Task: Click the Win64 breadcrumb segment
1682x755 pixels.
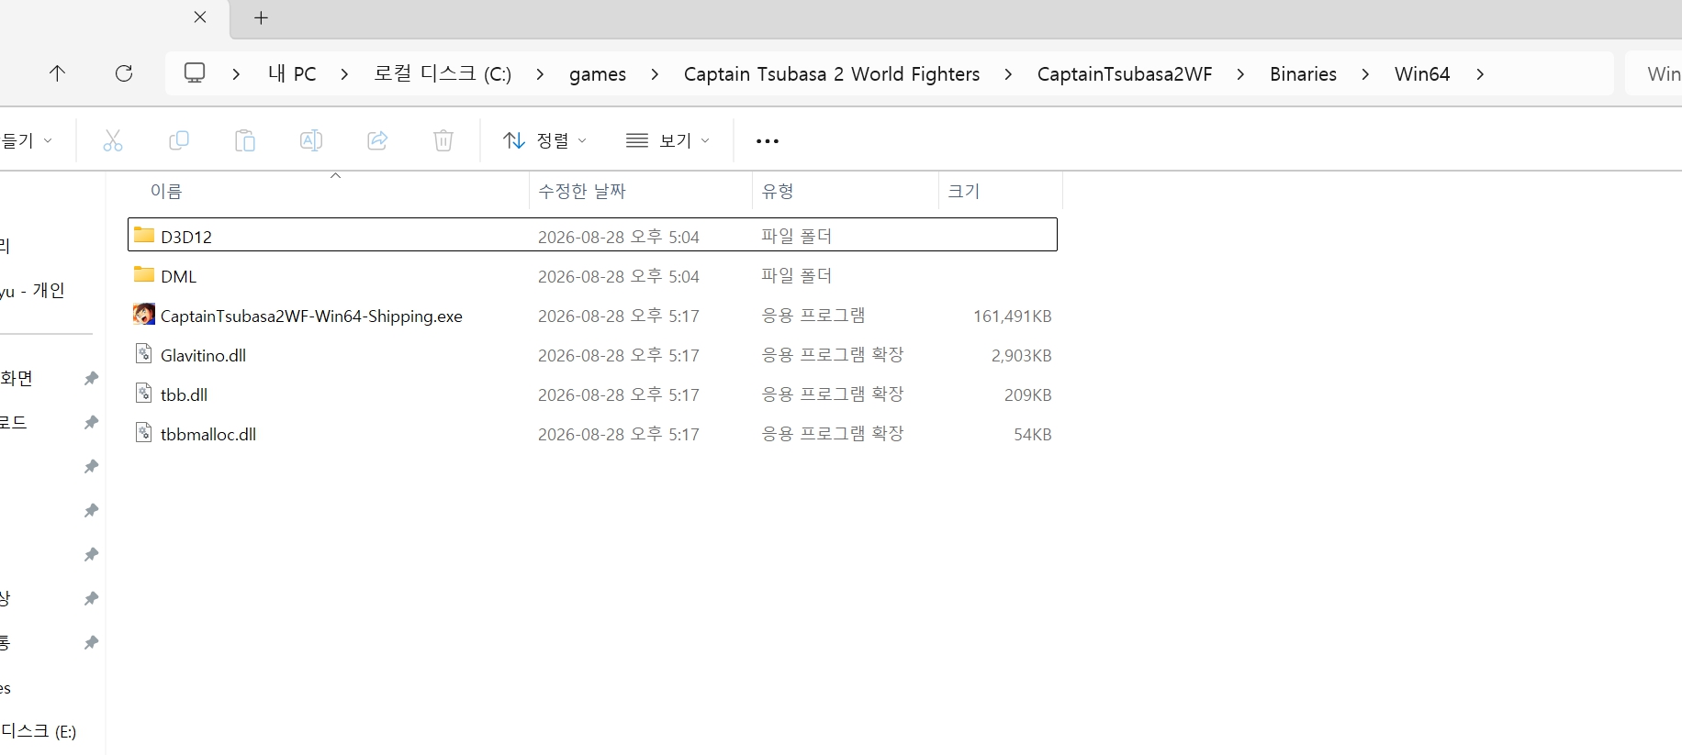Action: 1422,74
